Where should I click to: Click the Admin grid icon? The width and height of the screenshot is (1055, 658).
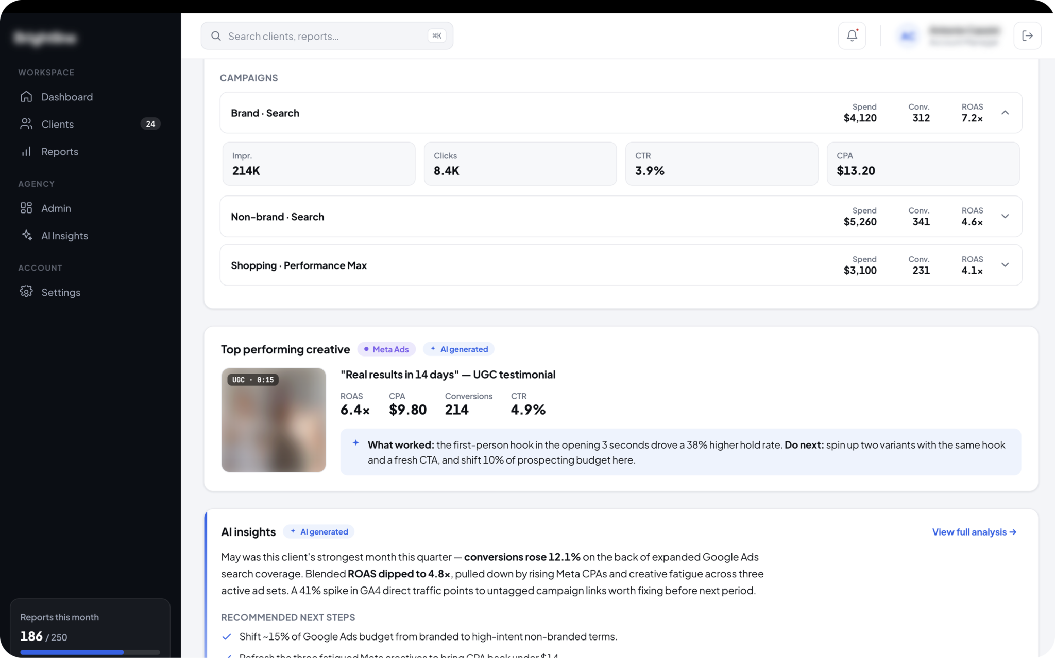26,208
